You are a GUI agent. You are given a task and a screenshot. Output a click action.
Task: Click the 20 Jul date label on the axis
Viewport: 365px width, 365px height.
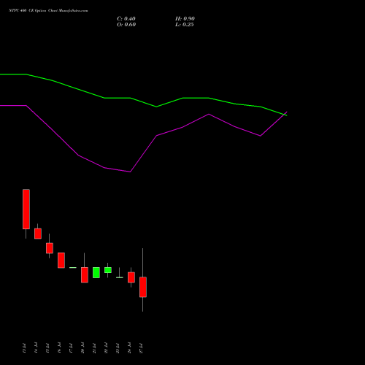[x=82, y=348]
